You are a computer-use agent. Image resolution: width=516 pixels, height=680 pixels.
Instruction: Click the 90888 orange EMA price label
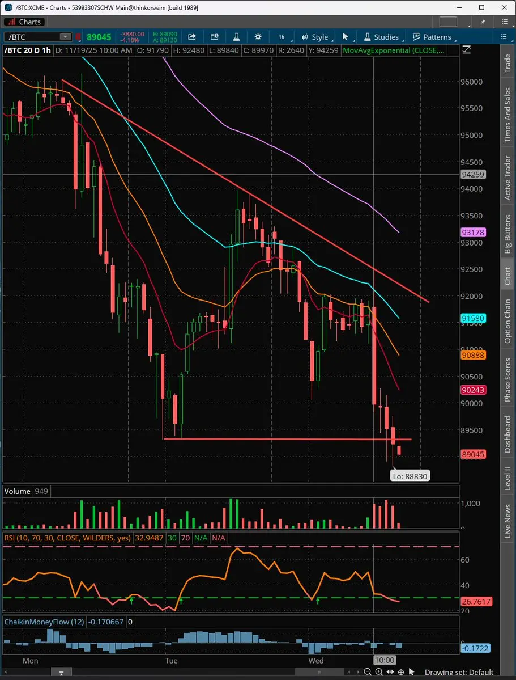coord(473,355)
